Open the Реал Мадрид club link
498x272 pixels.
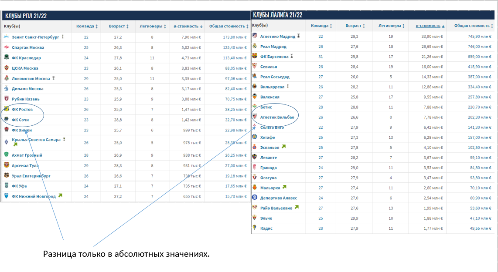tap(273, 47)
